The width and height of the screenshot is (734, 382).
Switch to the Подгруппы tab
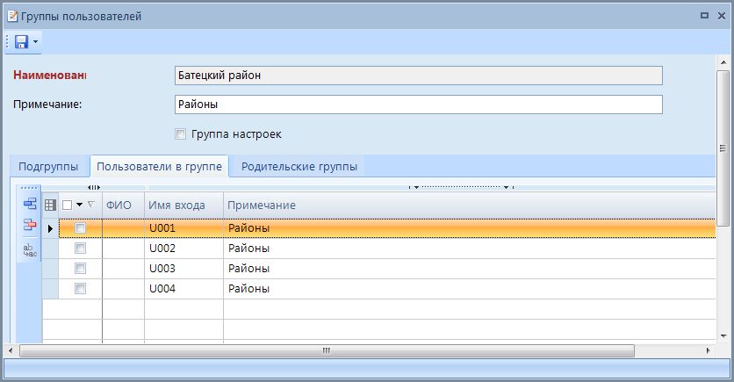48,166
